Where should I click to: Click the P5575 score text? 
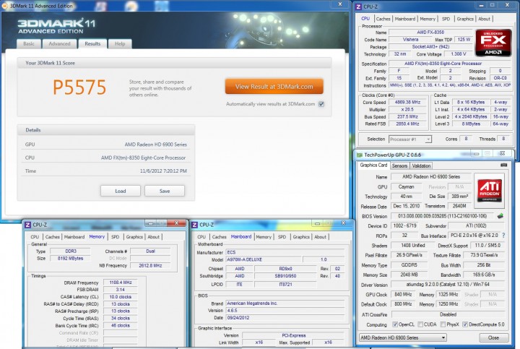pyautogui.click(x=79, y=87)
